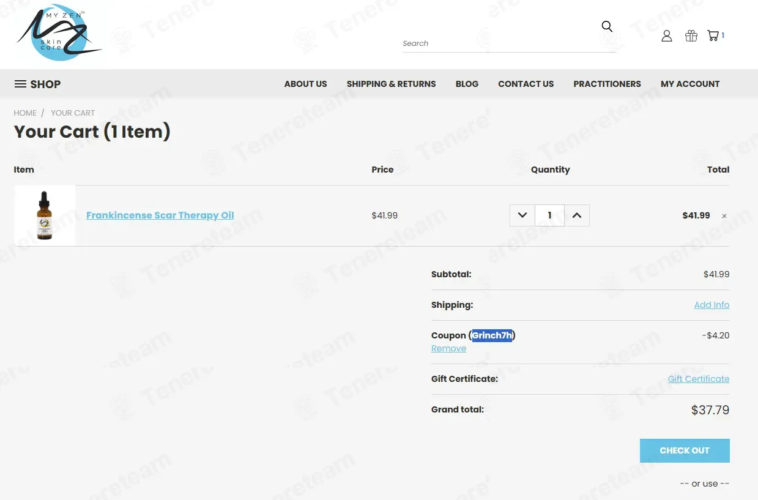The image size is (758, 500).
Task: Click the CHECK OUT button
Action: 685,450
